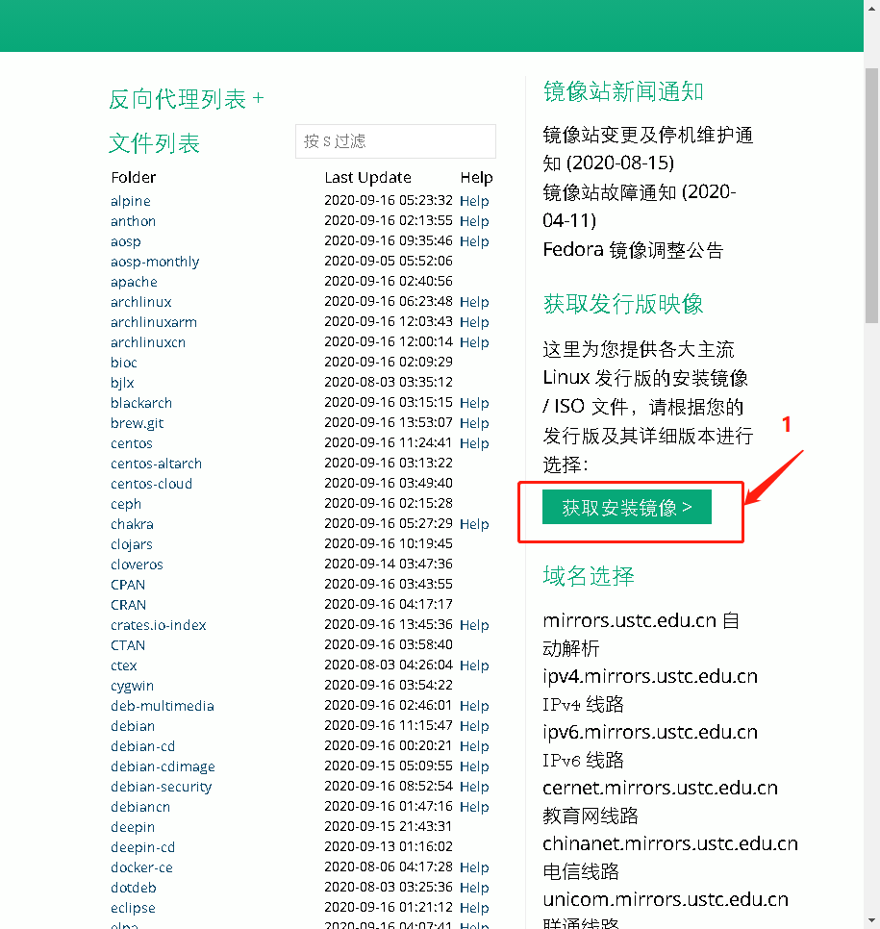This screenshot has height=929, width=880.
Task: Open the deepin-cd folder
Action: [x=142, y=847]
